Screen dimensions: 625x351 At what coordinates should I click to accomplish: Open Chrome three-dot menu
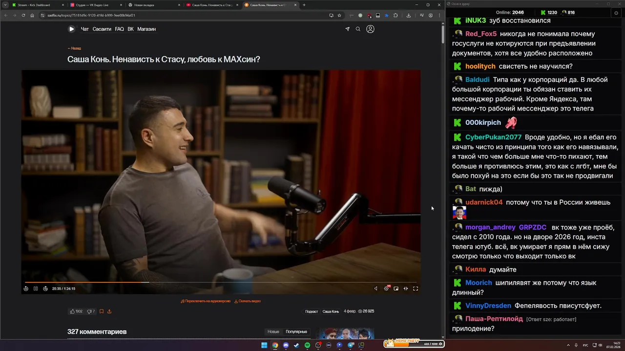coord(439,15)
